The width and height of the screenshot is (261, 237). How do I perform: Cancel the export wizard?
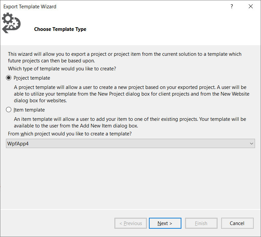[237, 223]
